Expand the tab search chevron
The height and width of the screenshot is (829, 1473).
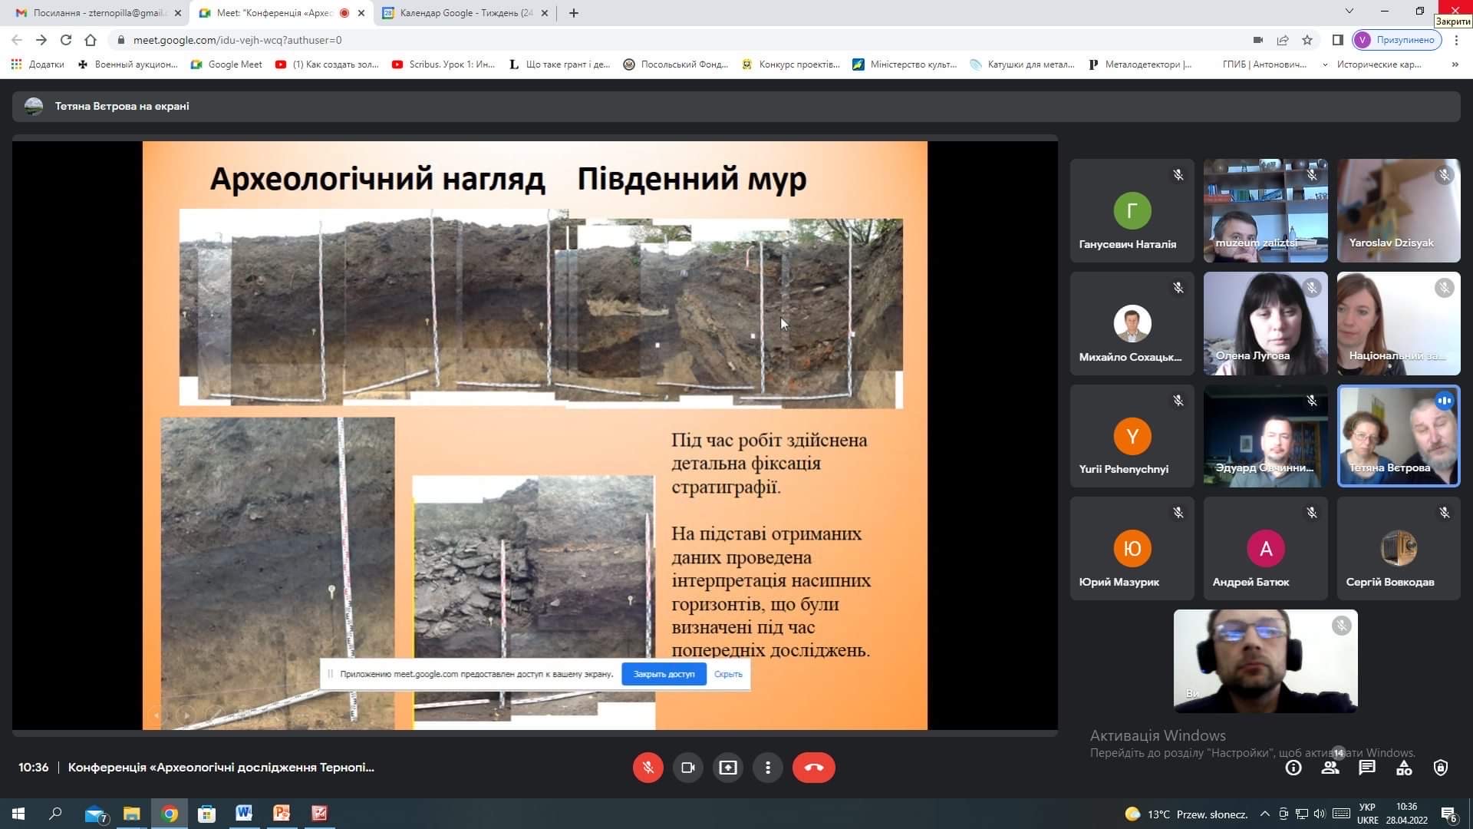tap(1349, 11)
